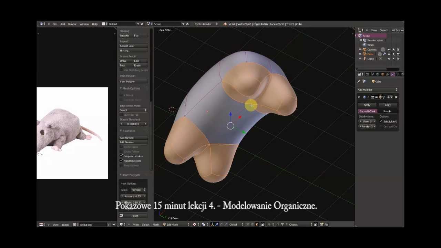The width and height of the screenshot is (441, 248).
Task: Open the outliner Search menu
Action: tap(384, 30)
